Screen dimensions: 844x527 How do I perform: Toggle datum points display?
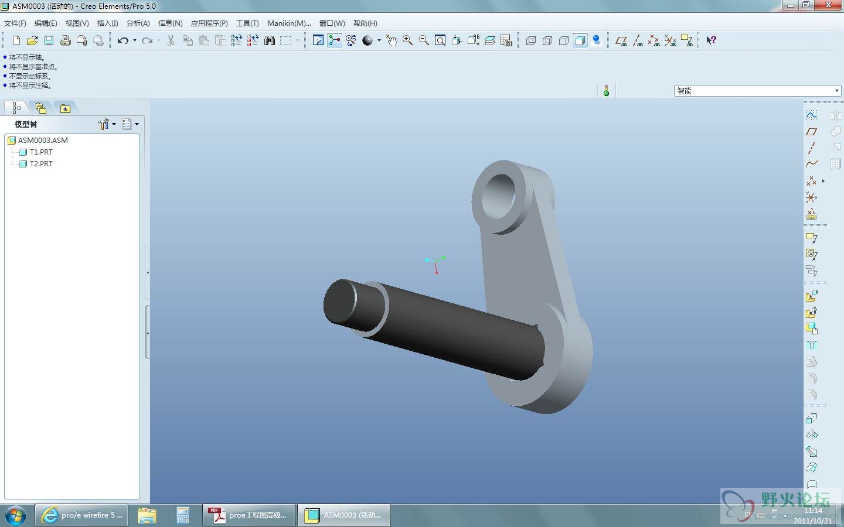(x=654, y=40)
